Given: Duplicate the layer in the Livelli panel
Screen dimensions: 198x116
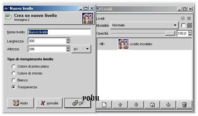Looking at the screenshot, I should coord(152,105).
